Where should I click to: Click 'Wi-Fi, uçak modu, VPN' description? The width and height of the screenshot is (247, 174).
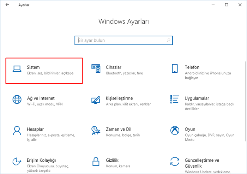45,104
